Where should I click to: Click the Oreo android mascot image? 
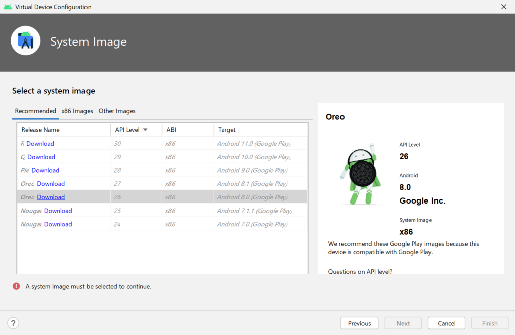point(361,173)
